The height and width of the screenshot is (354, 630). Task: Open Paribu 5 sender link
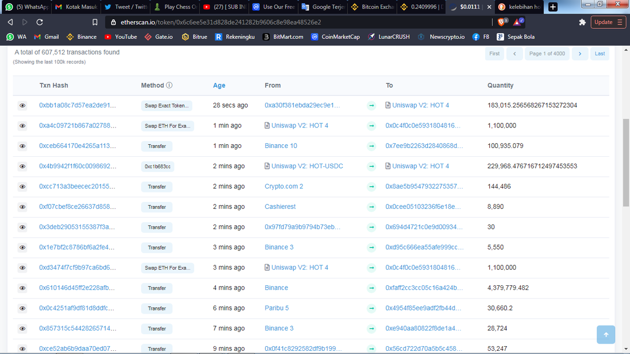pyautogui.click(x=277, y=308)
